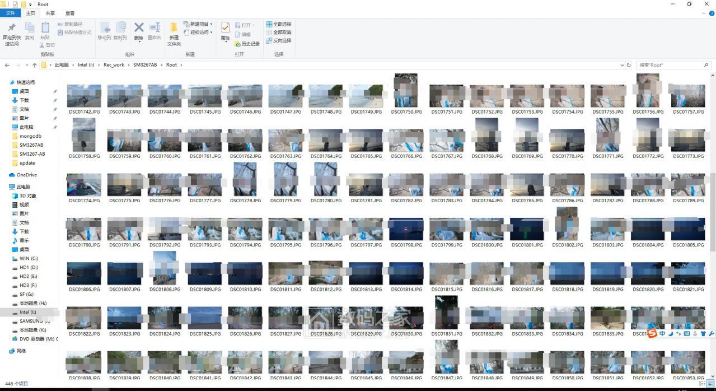The height and width of the screenshot is (391, 716).
Task: Select thumbnail DSC01808.JPG
Action: click(x=165, y=268)
